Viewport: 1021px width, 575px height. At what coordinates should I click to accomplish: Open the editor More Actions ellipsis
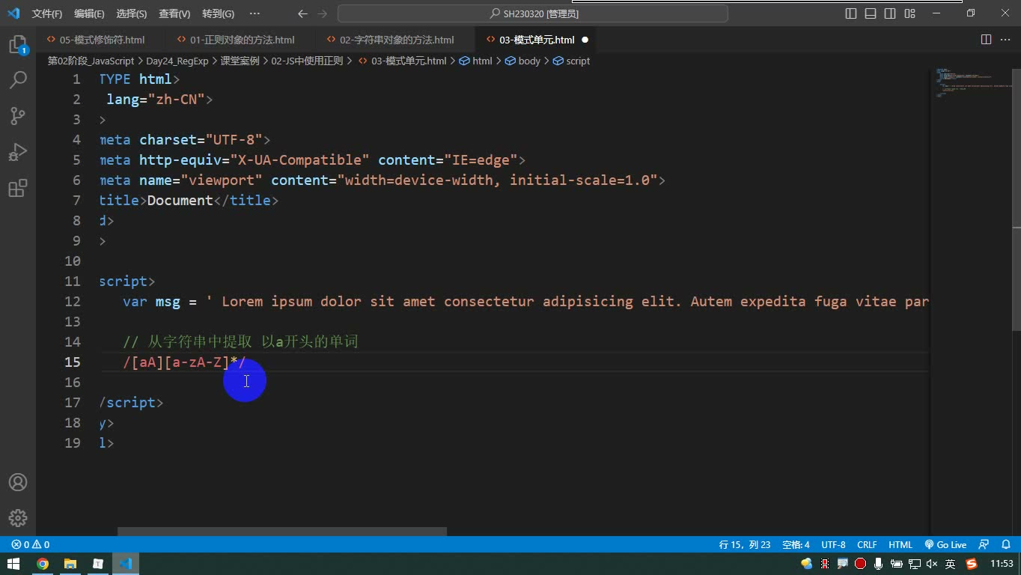(x=1005, y=40)
